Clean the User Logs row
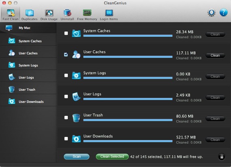Viewport: 231px width, 167px height. click(x=215, y=98)
